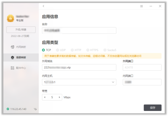
Task: Click the 升级/续费 button
Action: [x=21, y=29]
